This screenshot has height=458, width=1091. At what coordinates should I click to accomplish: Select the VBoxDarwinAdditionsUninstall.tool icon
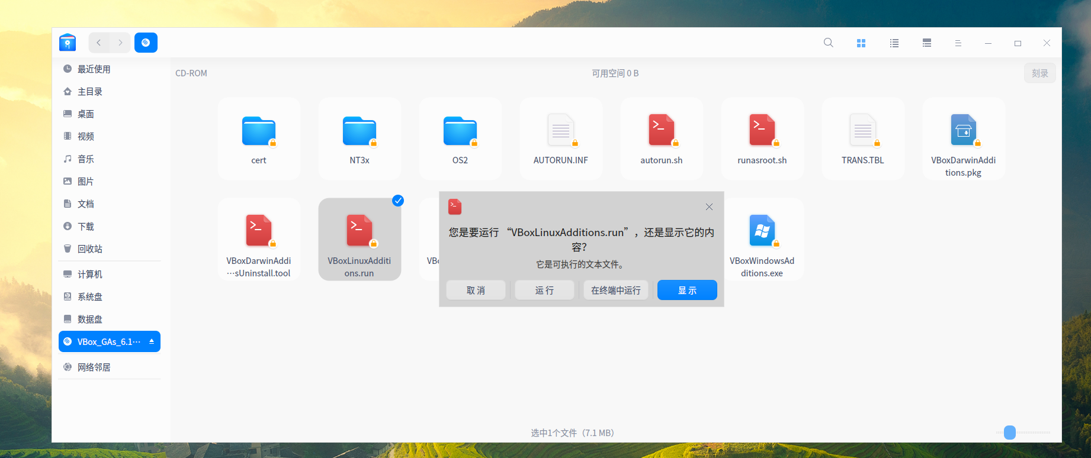point(259,231)
